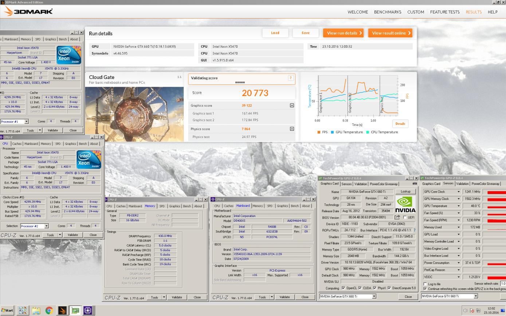Open the VDDC sensor dropdown
Screen dimensions: 506x316
coord(459,277)
